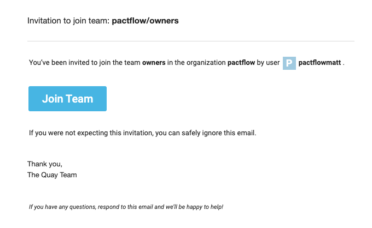The width and height of the screenshot is (372, 228).
Task: Click the bold 'owners' team name in body
Action: point(154,63)
